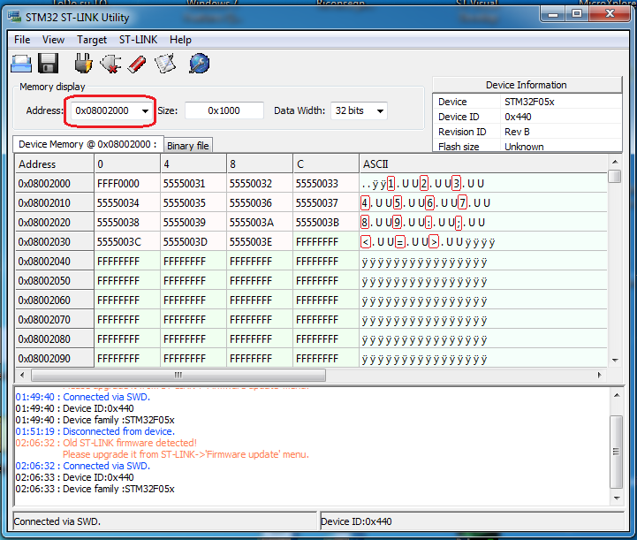
Task: Click the Full chip erase eraser icon
Action: [x=137, y=65]
